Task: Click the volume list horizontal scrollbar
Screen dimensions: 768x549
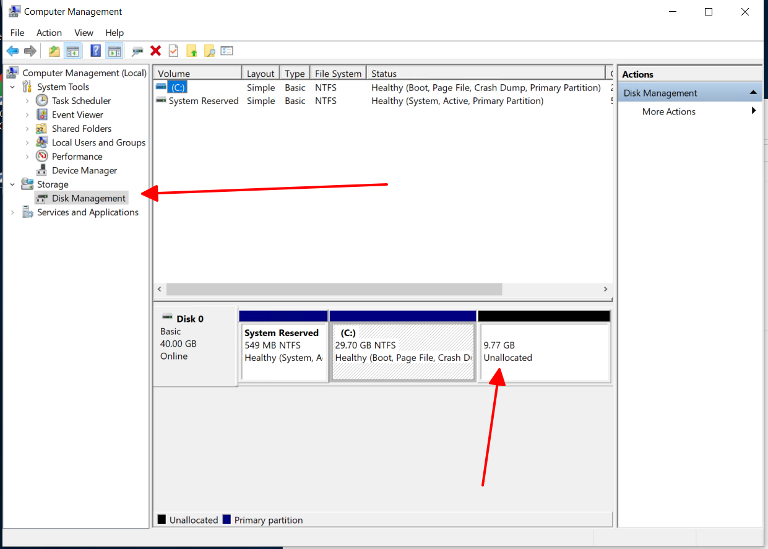Action: (334, 289)
